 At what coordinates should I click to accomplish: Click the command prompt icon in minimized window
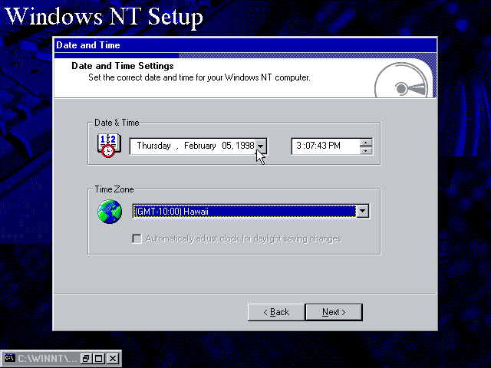(9, 358)
